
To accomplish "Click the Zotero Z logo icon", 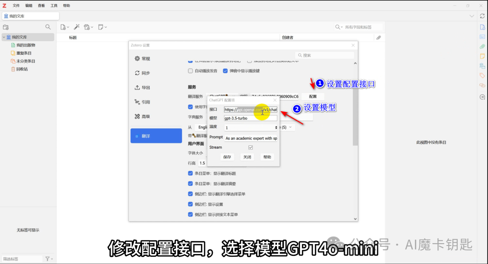I will 5,5.
